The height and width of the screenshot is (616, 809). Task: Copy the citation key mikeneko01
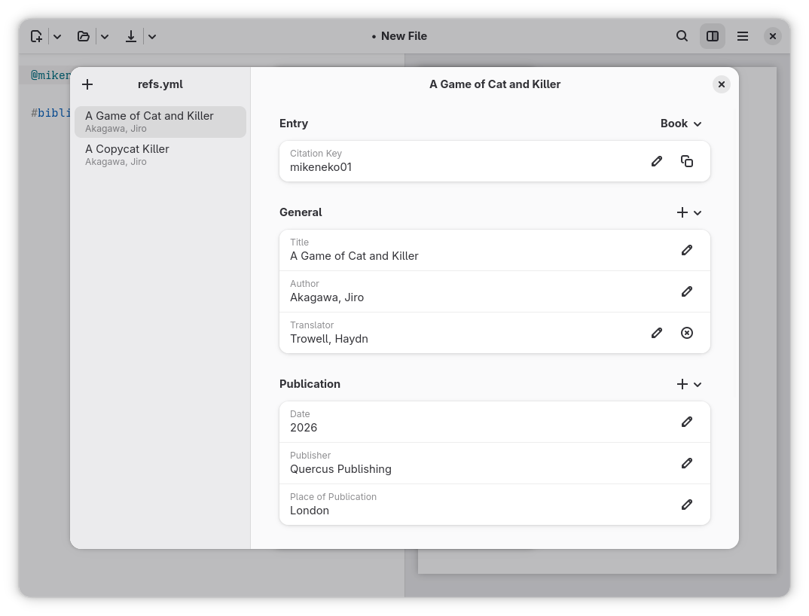click(x=687, y=161)
